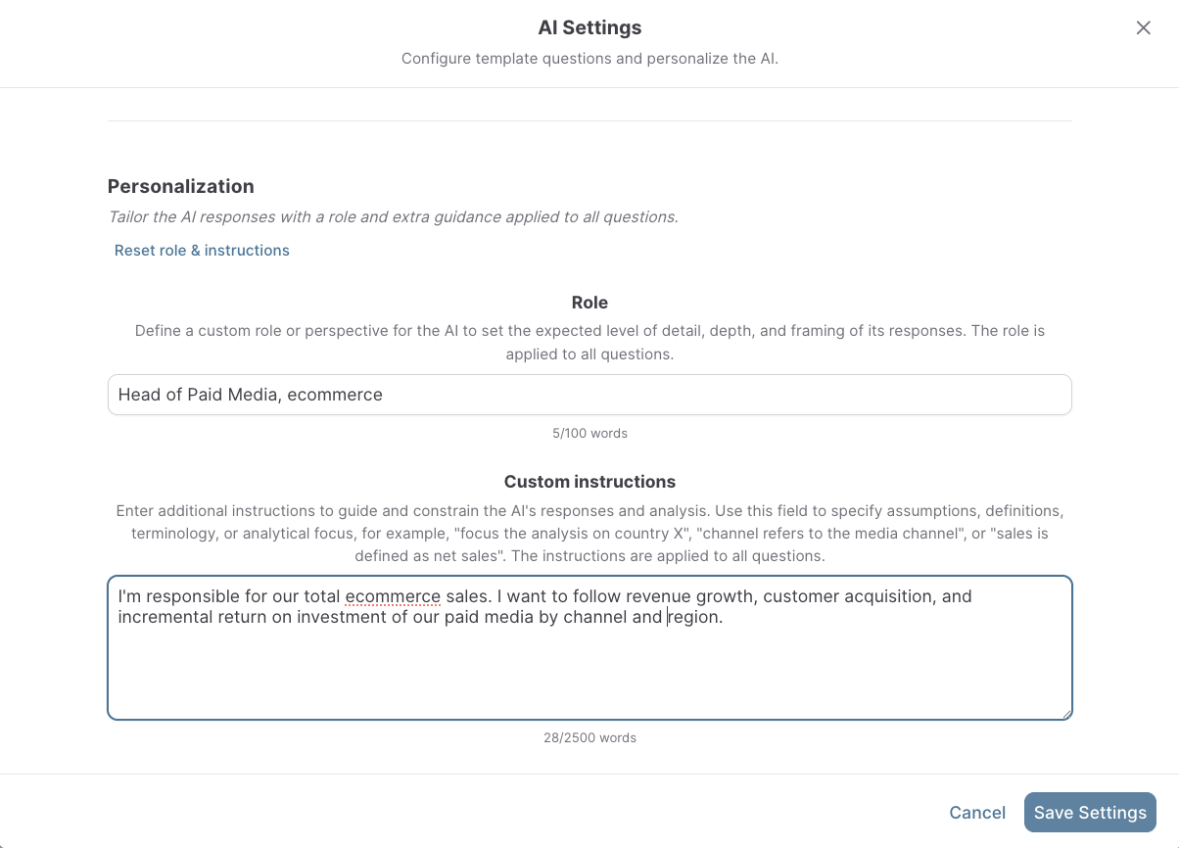Screen dimensions: 1179x848
Task: Click the Configure template questions subtitle
Action: (589, 59)
